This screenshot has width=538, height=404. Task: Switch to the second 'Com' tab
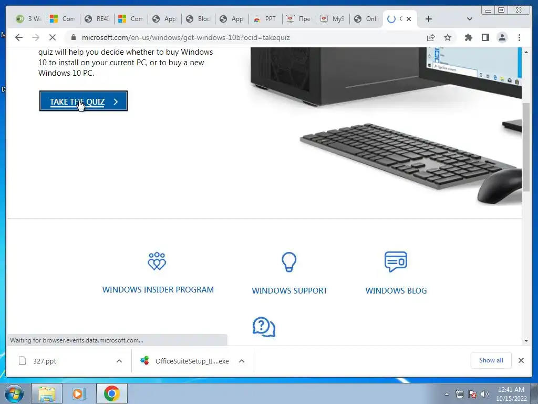tap(131, 19)
